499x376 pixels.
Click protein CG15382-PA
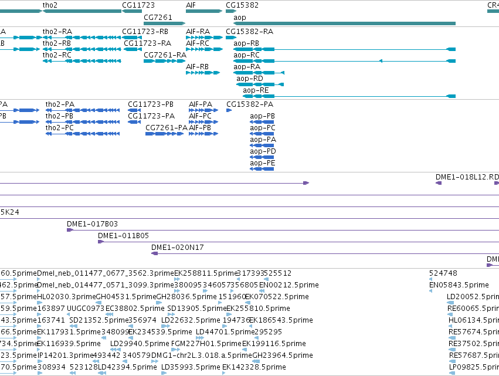point(250,104)
